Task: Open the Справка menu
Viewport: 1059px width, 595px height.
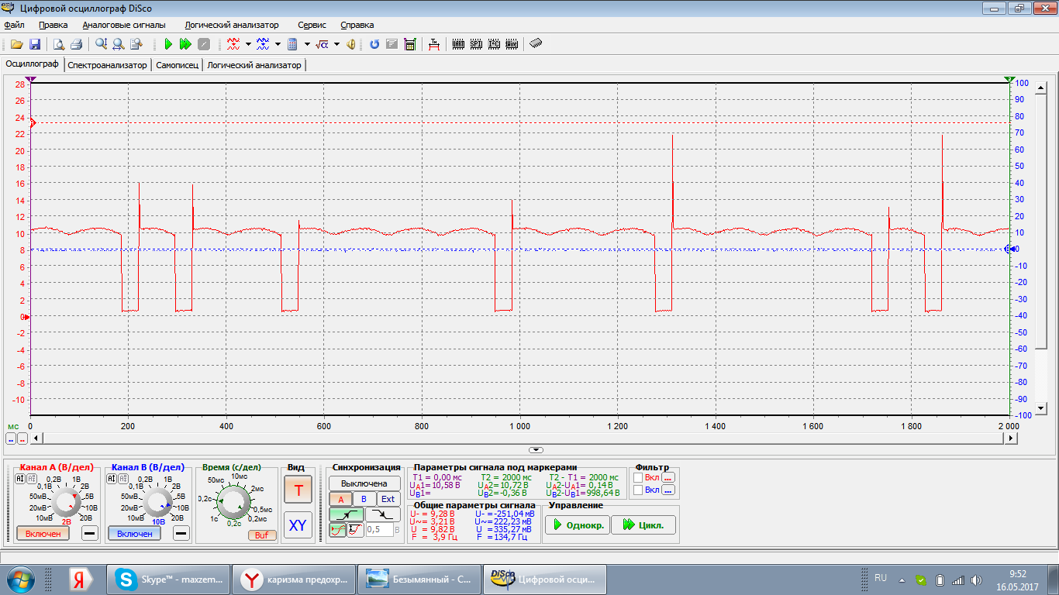Action: point(357,25)
